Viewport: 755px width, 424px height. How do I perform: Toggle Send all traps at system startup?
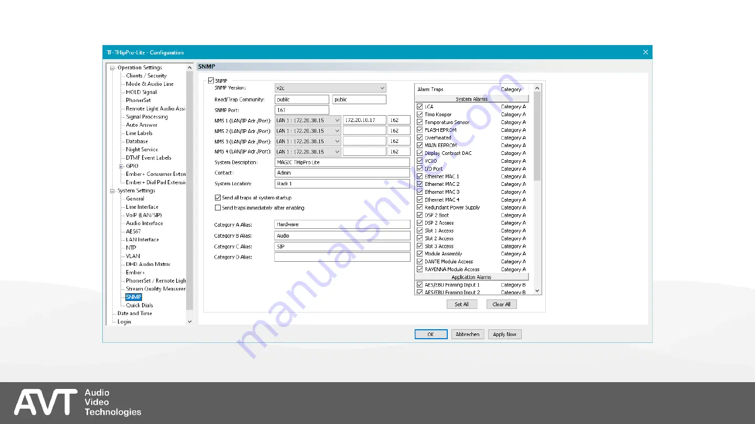(x=218, y=198)
